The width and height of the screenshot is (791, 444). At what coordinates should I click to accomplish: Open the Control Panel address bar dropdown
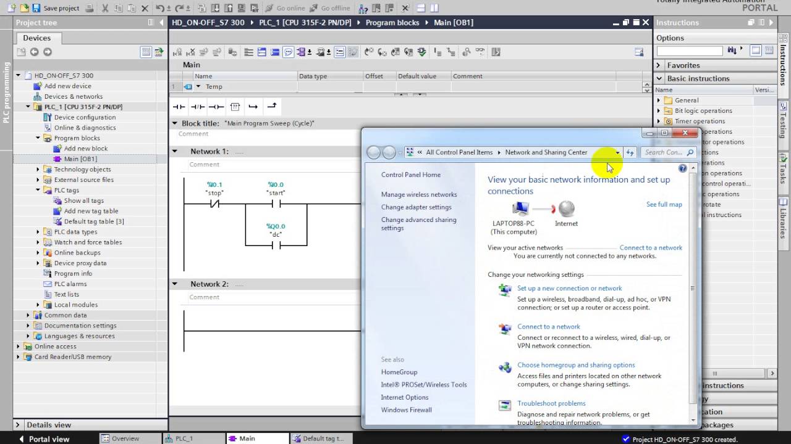(617, 152)
